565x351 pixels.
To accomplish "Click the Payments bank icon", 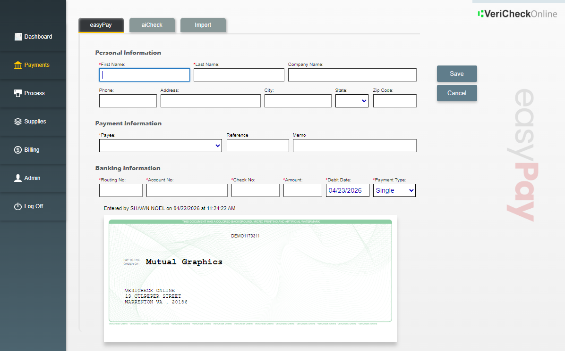I will click(17, 65).
